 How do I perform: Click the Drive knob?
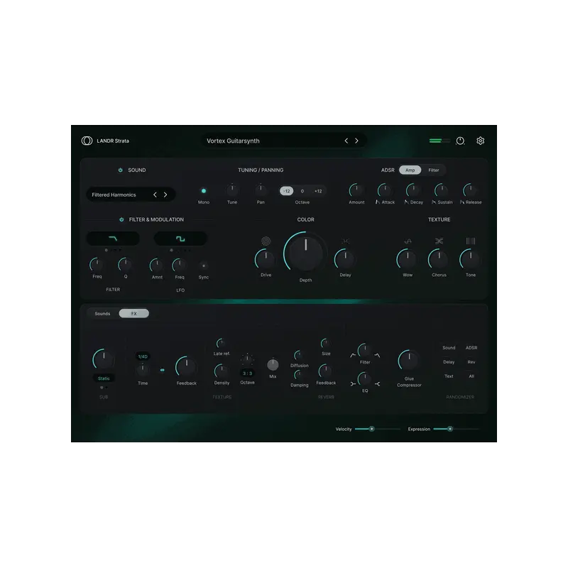coord(266,259)
